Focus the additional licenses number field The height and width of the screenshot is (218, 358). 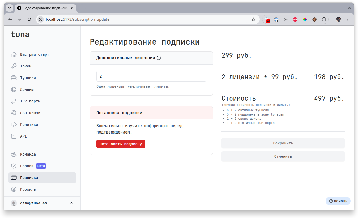pyautogui.click(x=151, y=76)
